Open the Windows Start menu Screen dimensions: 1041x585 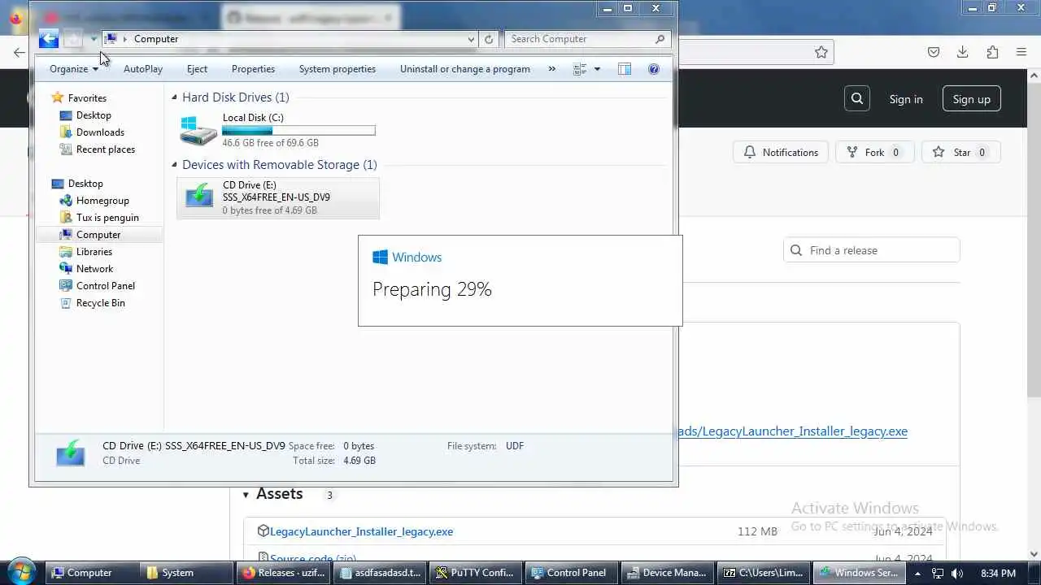click(x=21, y=572)
